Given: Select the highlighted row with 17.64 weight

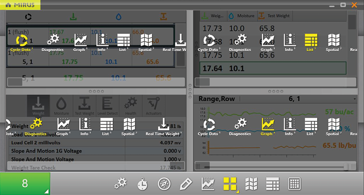Looking at the screenshot, I should (273, 68).
